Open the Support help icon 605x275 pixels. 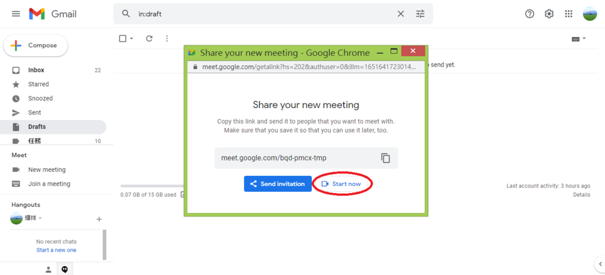(529, 14)
